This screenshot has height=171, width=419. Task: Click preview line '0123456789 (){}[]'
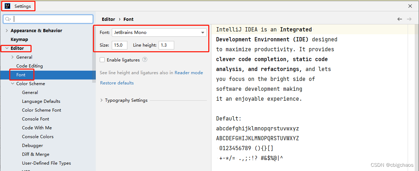pyautogui.click(x=246, y=148)
